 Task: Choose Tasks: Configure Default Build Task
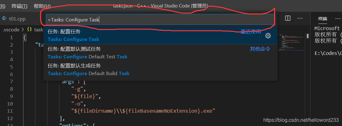[x=160, y=70]
